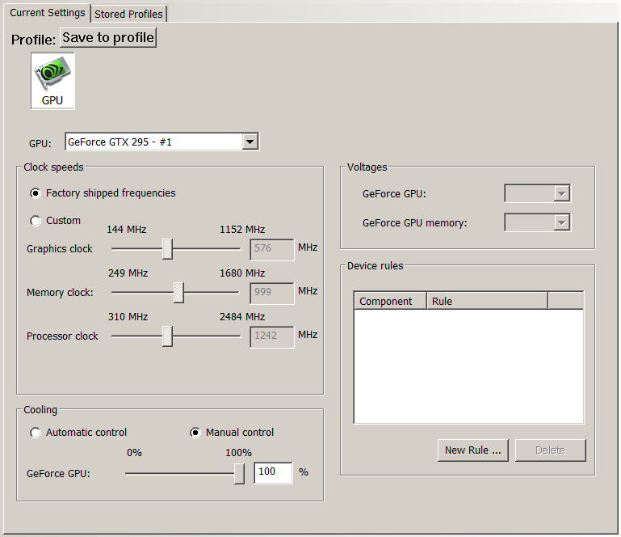Click the 310 MHz processor clock minimum label
The height and width of the screenshot is (537, 621).
[x=128, y=317]
